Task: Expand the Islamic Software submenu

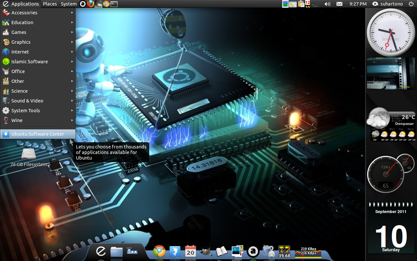Action: click(38, 62)
